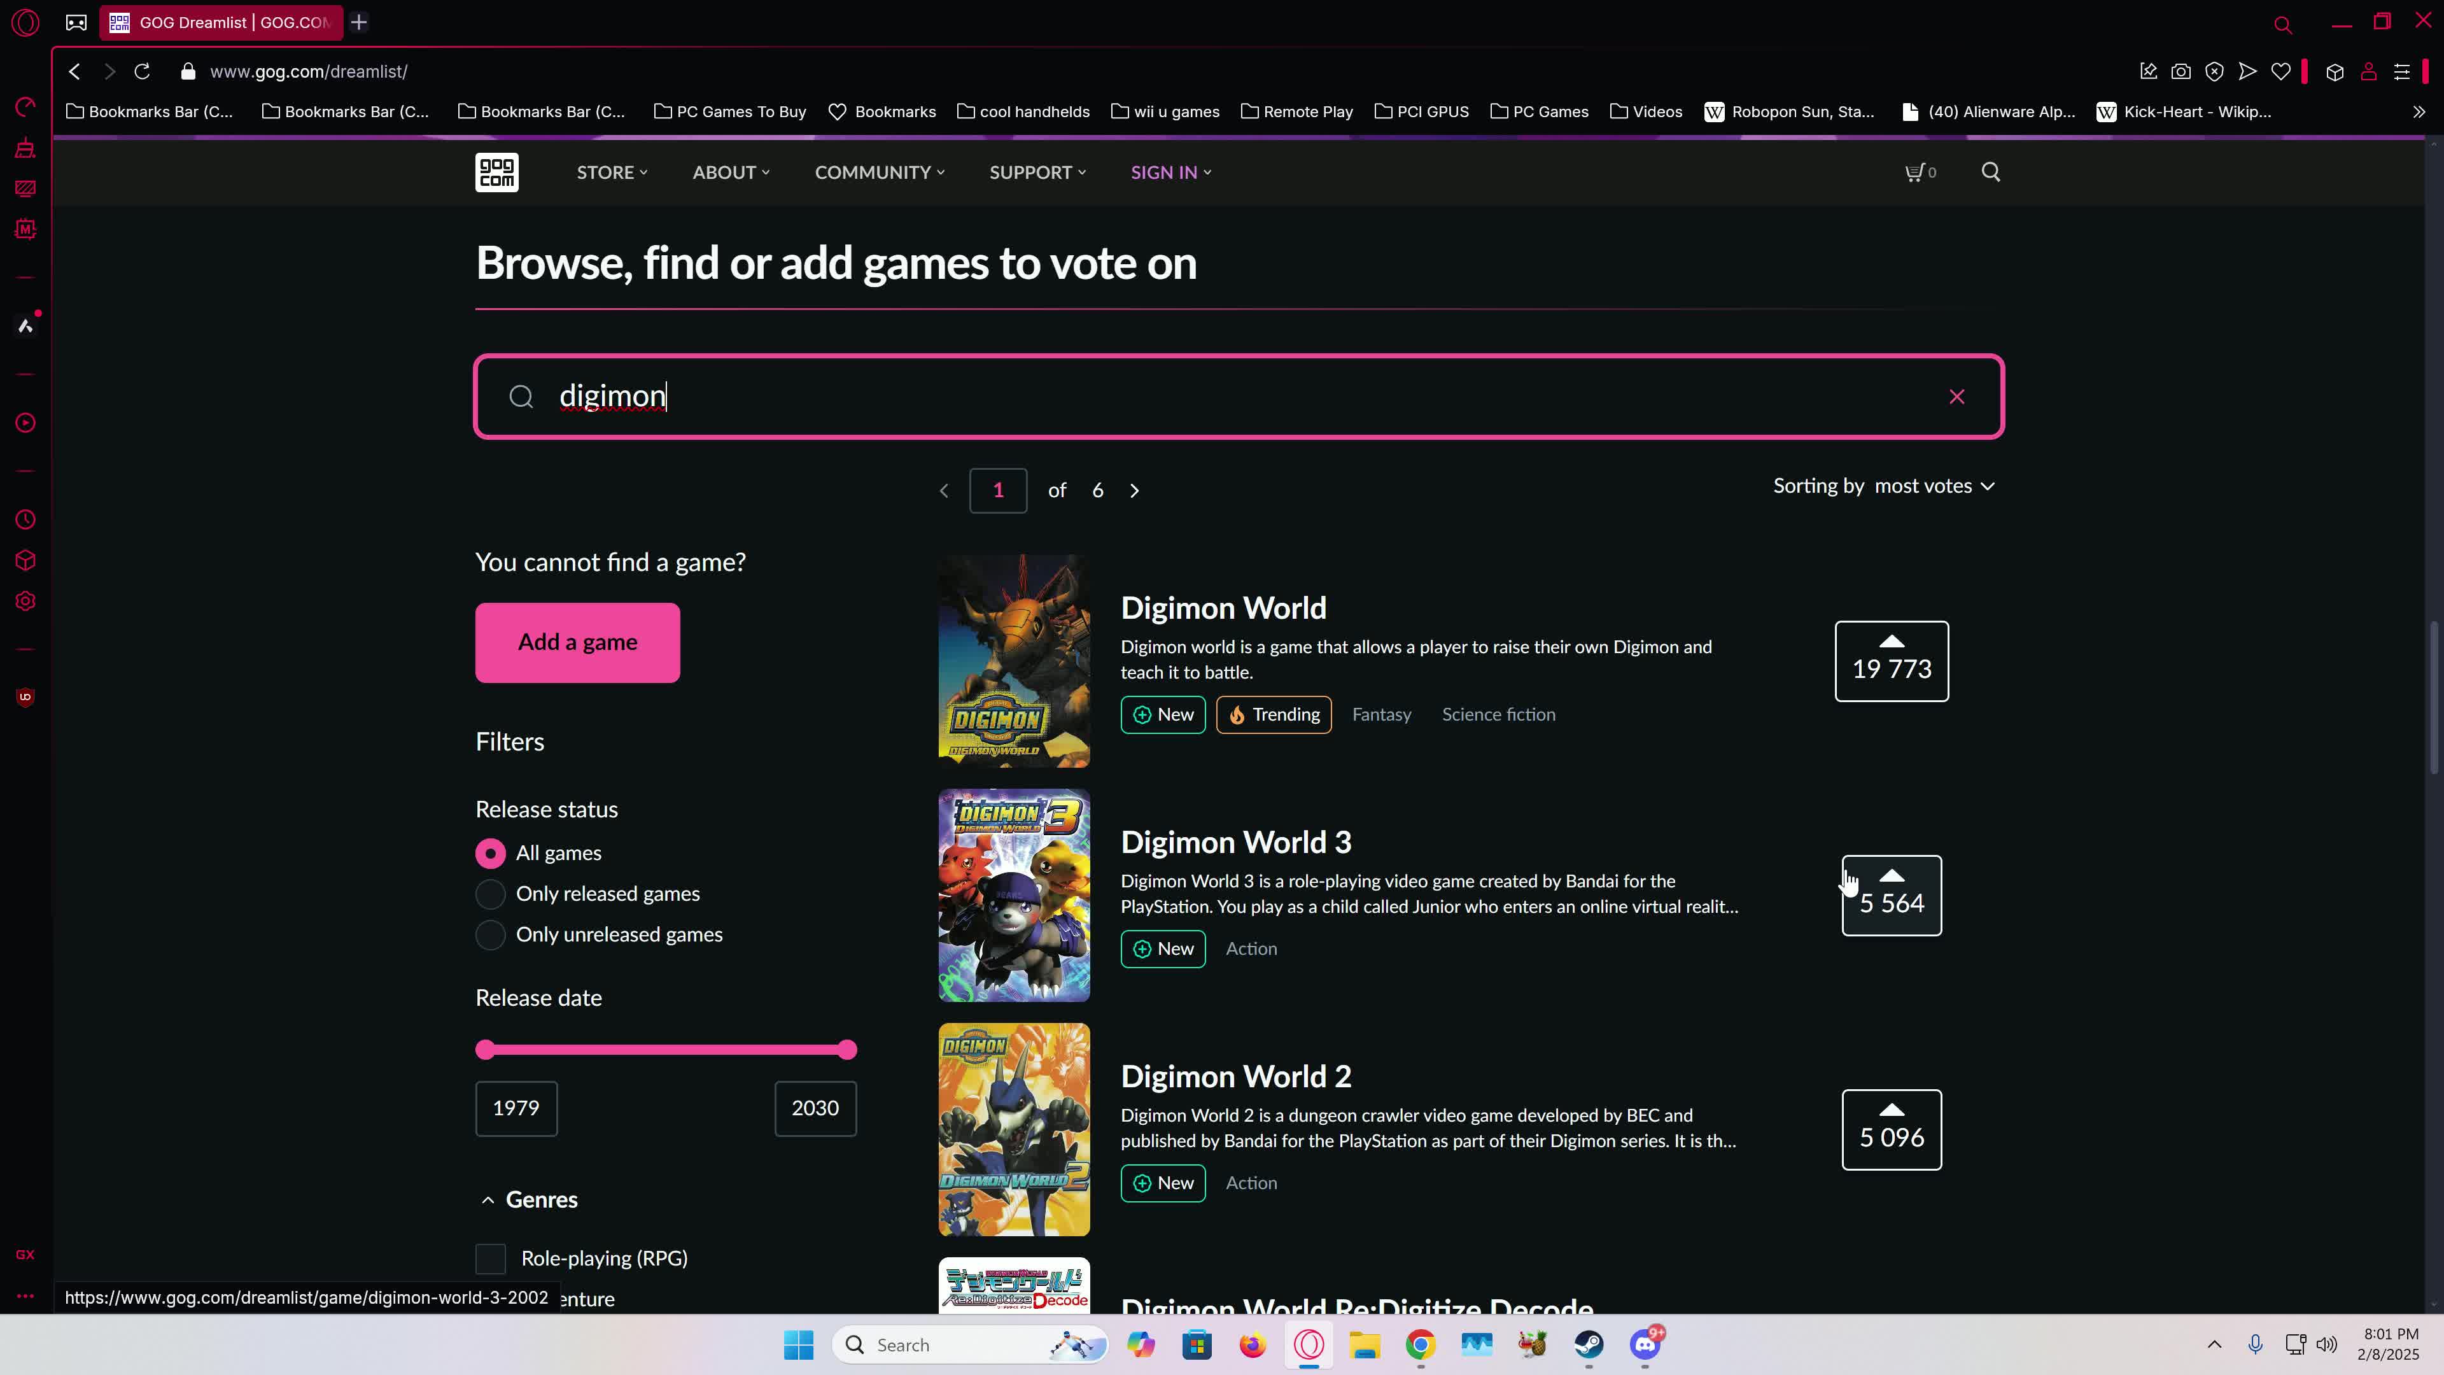Click the 2030 release year field

tap(815, 1108)
